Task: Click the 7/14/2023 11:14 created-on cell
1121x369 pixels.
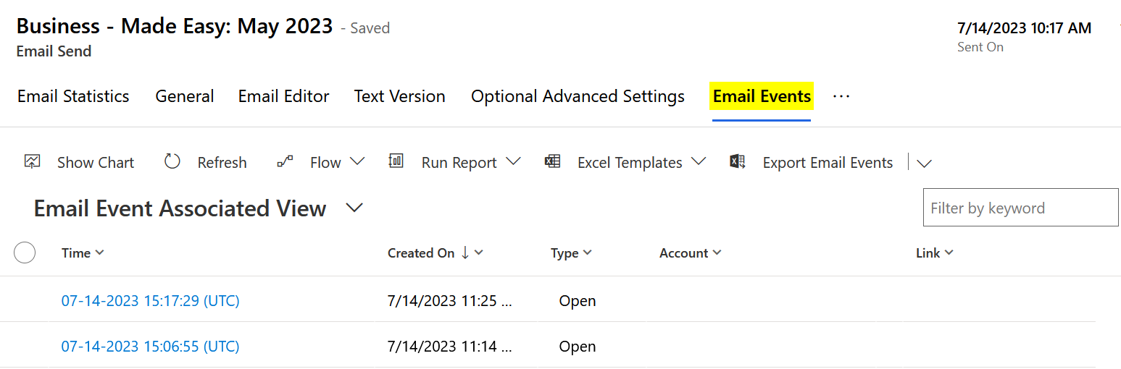Action: click(450, 347)
